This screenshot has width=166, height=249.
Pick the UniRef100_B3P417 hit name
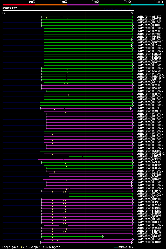pos(149,202)
